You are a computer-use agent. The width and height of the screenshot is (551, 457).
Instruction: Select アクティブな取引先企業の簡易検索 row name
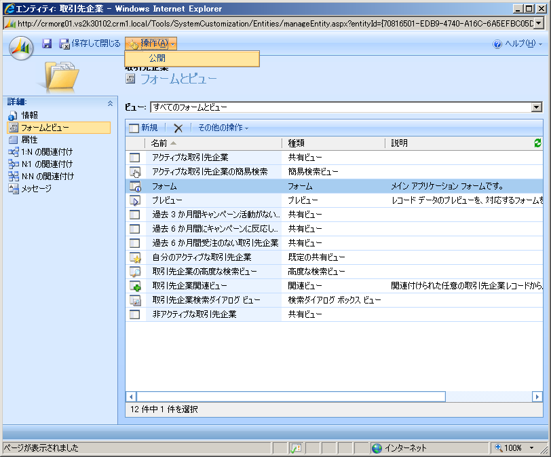[x=210, y=172]
